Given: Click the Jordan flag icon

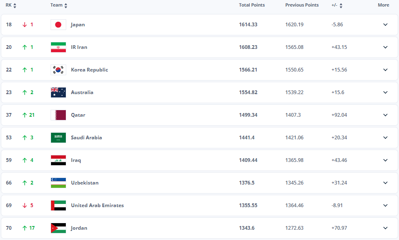Looking at the screenshot, I should [58, 228].
